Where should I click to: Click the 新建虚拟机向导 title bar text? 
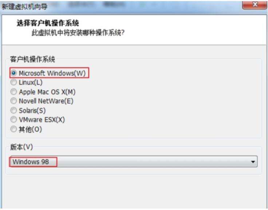(24, 7)
